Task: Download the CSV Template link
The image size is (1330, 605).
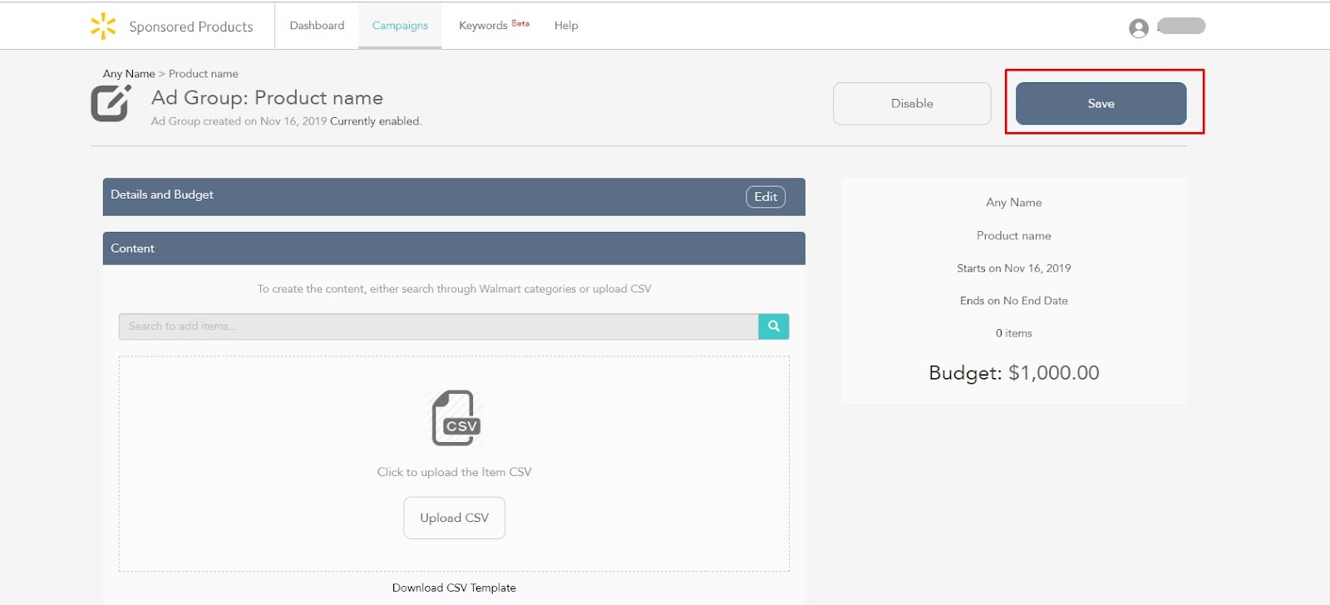Action: tap(454, 588)
